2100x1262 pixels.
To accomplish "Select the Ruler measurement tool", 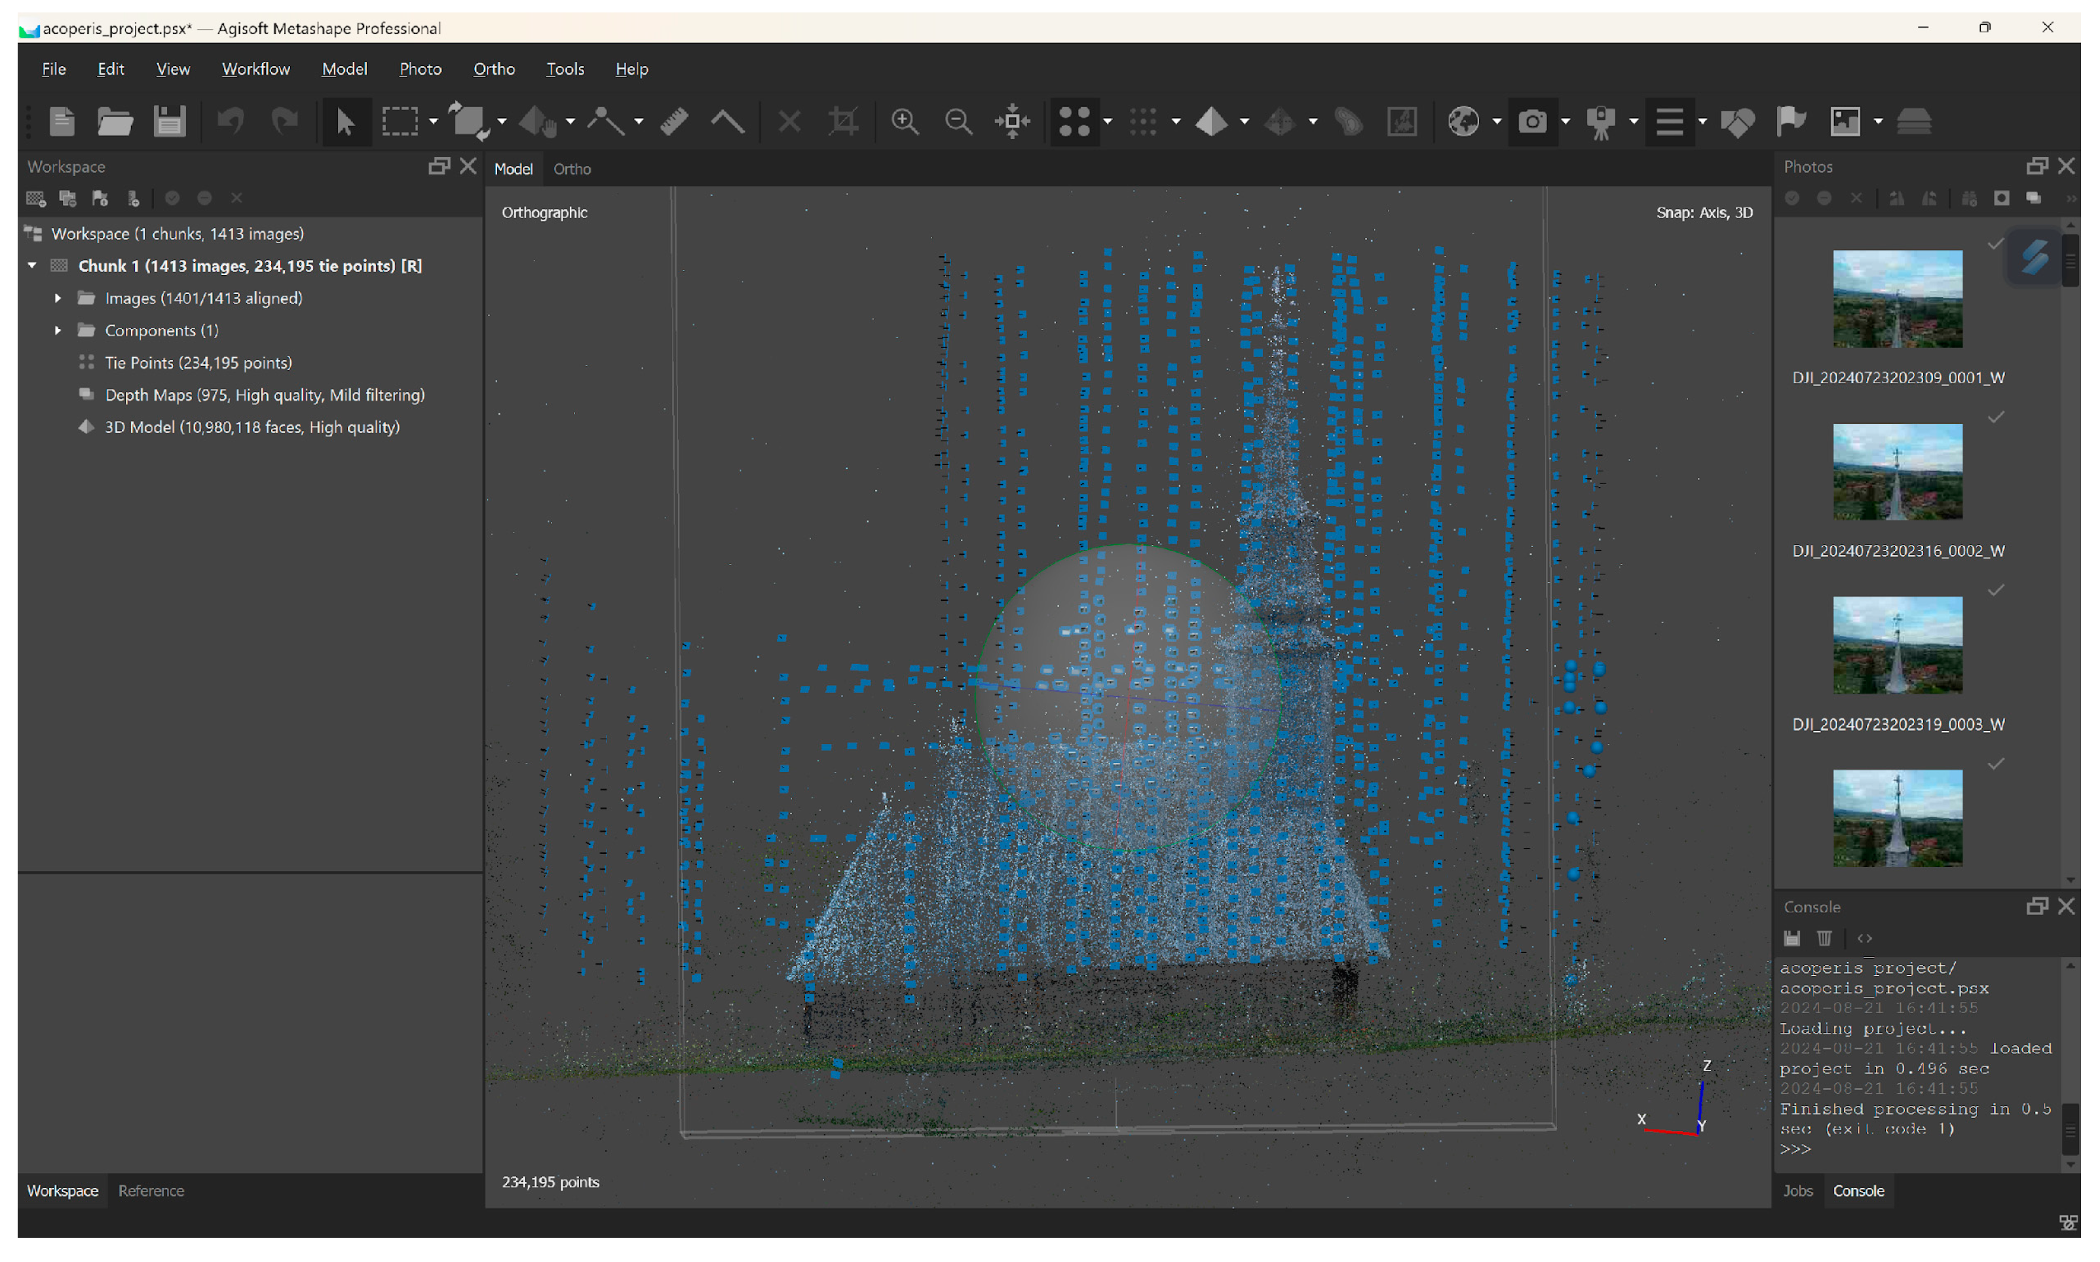I will (675, 122).
